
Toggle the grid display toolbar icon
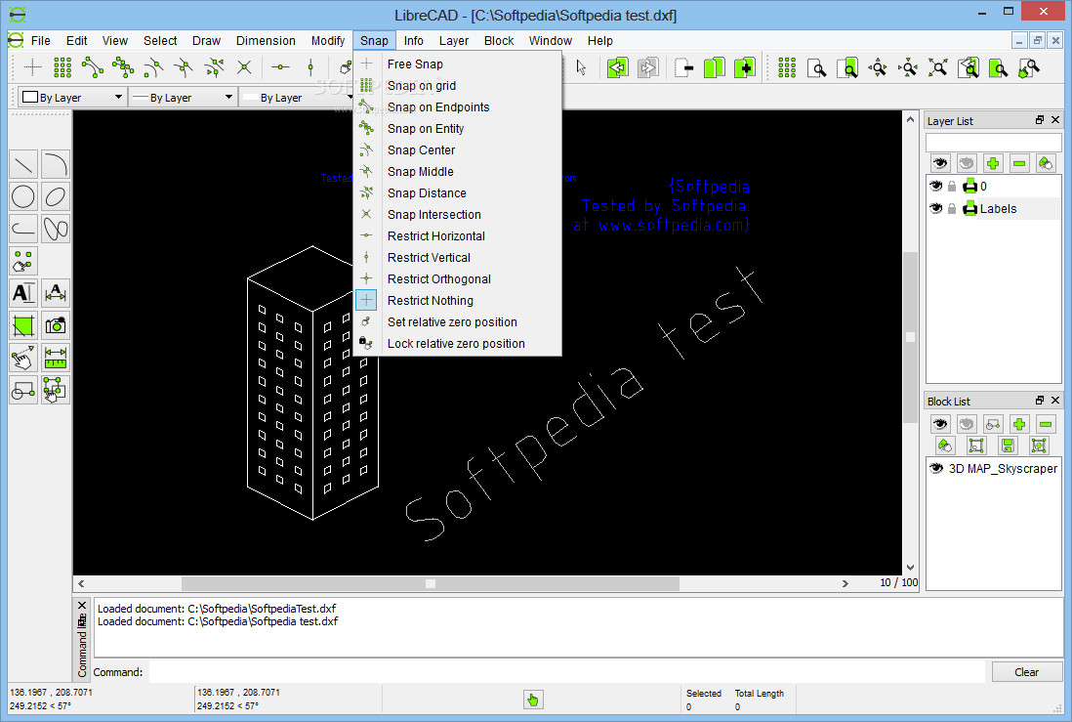point(787,67)
